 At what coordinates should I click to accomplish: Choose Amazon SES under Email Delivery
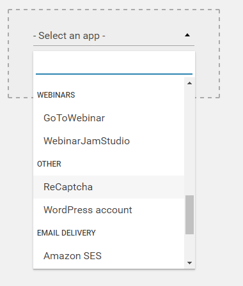(x=109, y=256)
